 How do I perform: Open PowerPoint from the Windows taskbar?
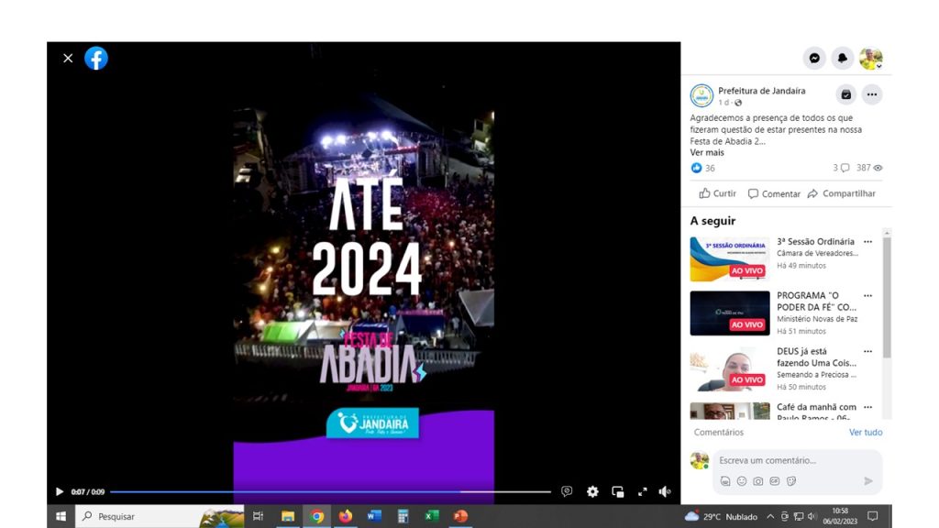(460, 516)
